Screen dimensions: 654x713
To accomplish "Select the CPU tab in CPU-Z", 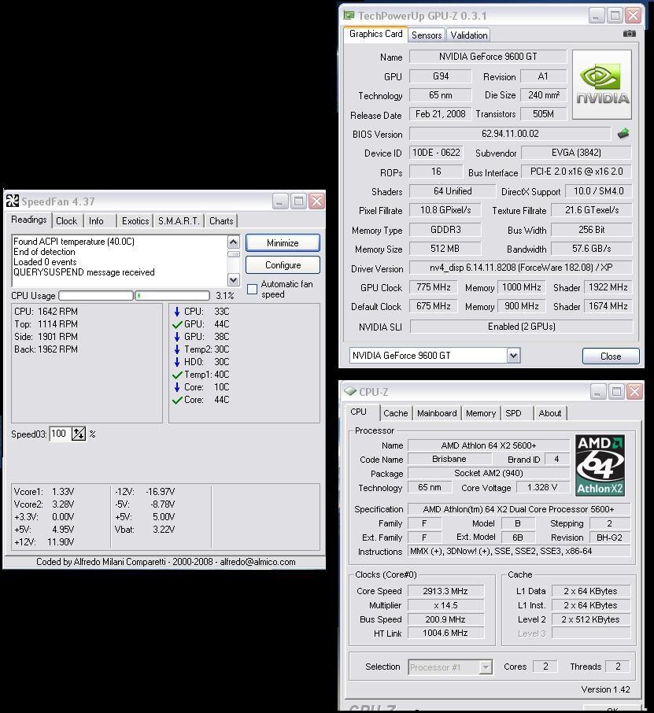I will click(x=358, y=412).
